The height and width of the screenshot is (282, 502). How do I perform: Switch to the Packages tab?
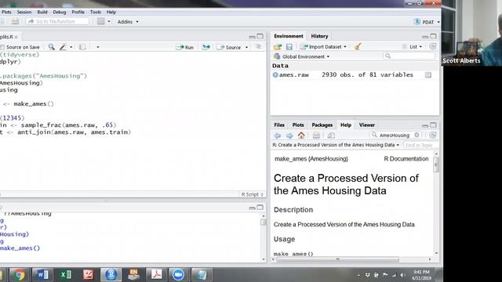pyautogui.click(x=322, y=125)
